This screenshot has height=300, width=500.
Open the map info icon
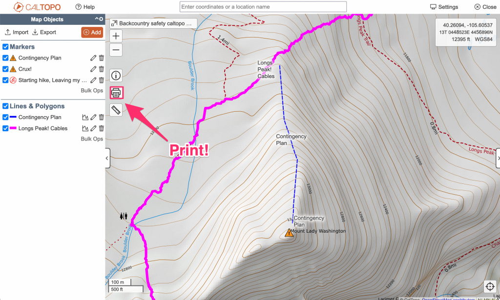116,75
